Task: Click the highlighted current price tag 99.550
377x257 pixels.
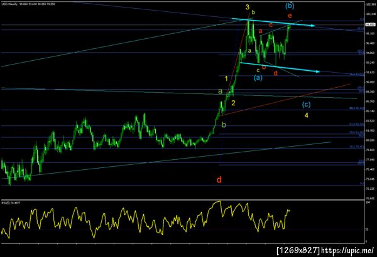Action: pyautogui.click(x=370, y=24)
